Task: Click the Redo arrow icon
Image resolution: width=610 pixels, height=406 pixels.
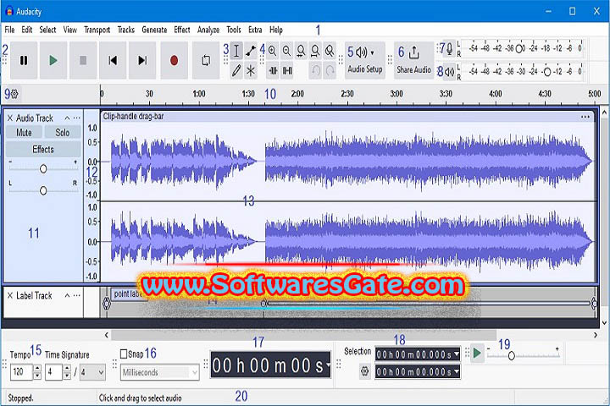Action: click(330, 71)
